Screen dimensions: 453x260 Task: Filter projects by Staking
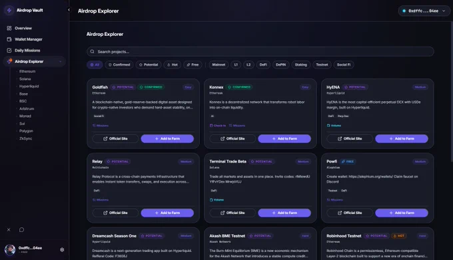click(300, 65)
